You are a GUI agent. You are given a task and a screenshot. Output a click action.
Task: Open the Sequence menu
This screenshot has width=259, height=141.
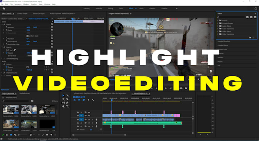pos(18,4)
